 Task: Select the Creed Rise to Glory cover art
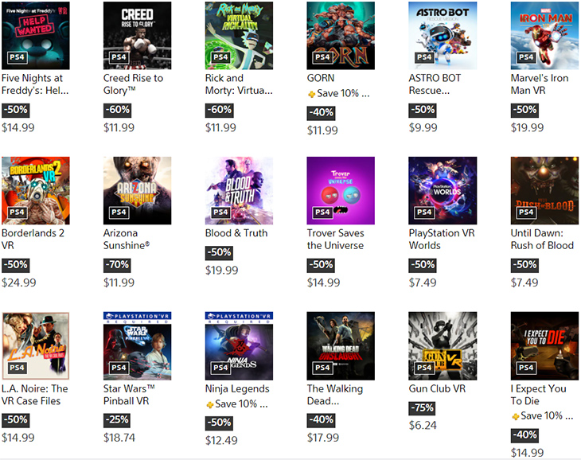coord(138,36)
